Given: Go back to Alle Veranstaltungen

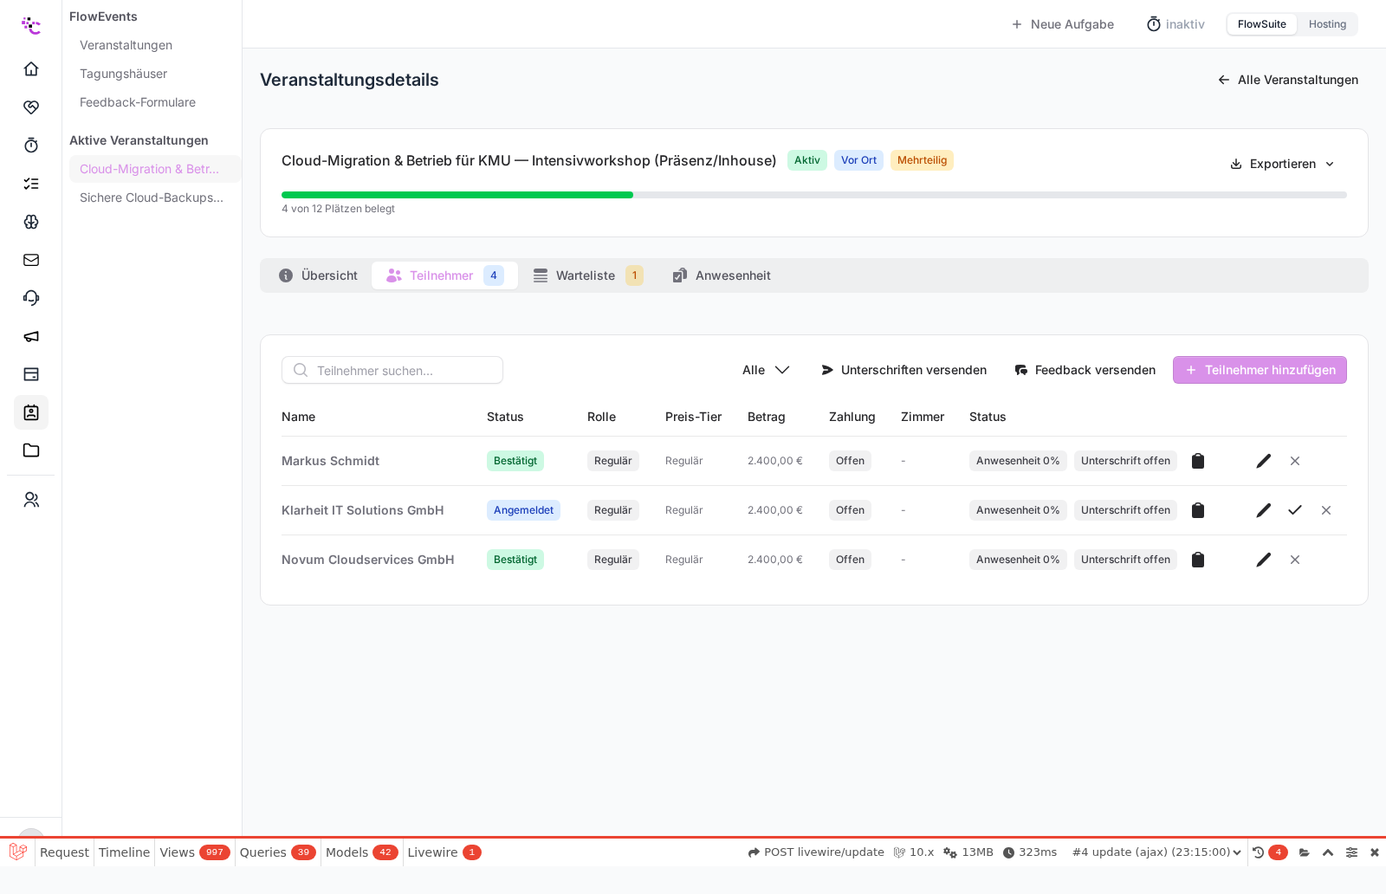Looking at the screenshot, I should (1287, 80).
